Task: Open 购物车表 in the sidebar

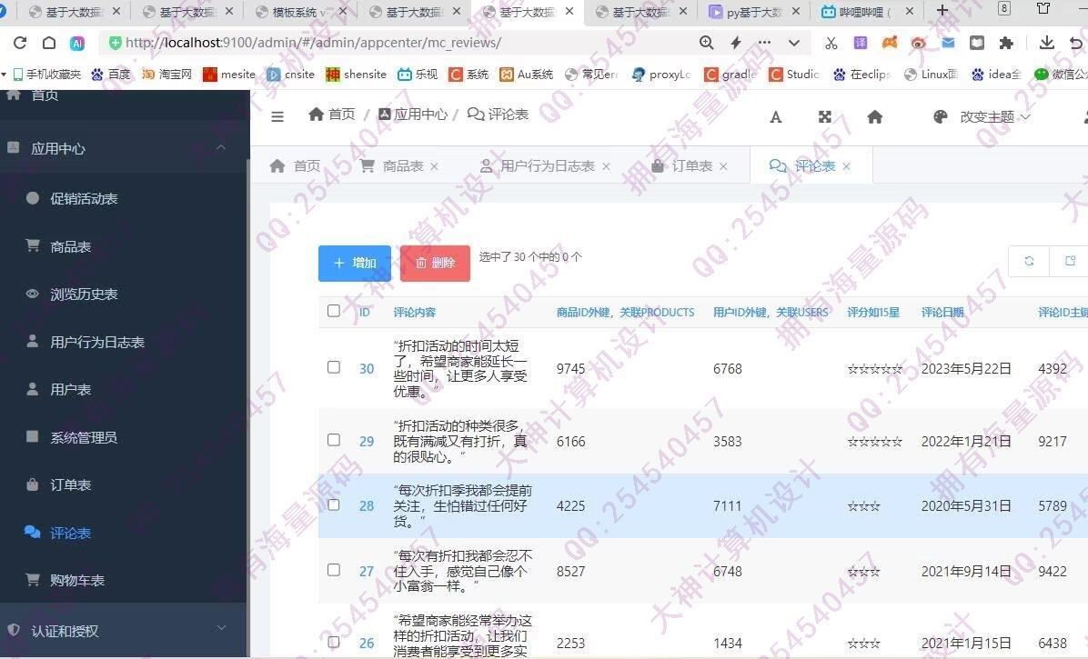Action: [77, 581]
